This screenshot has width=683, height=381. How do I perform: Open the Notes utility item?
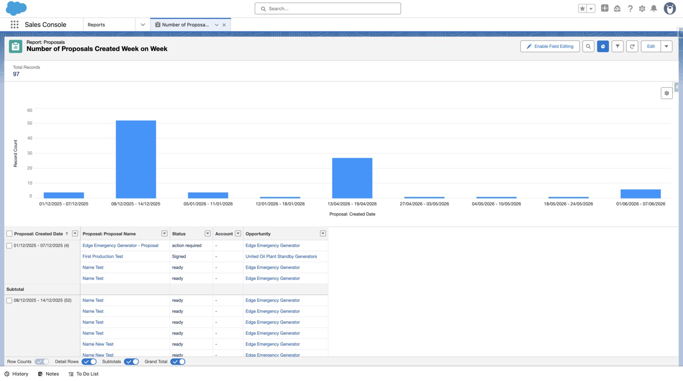pyautogui.click(x=48, y=374)
